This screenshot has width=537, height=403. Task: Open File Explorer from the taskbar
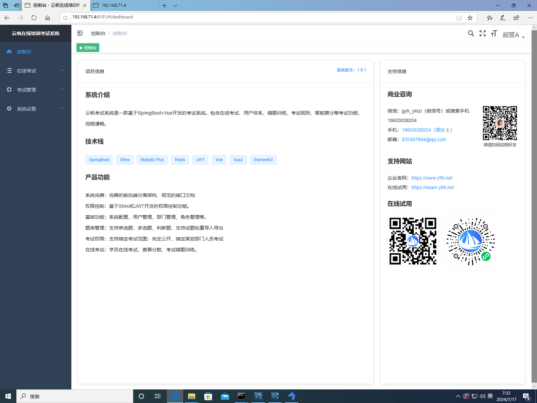(192, 396)
